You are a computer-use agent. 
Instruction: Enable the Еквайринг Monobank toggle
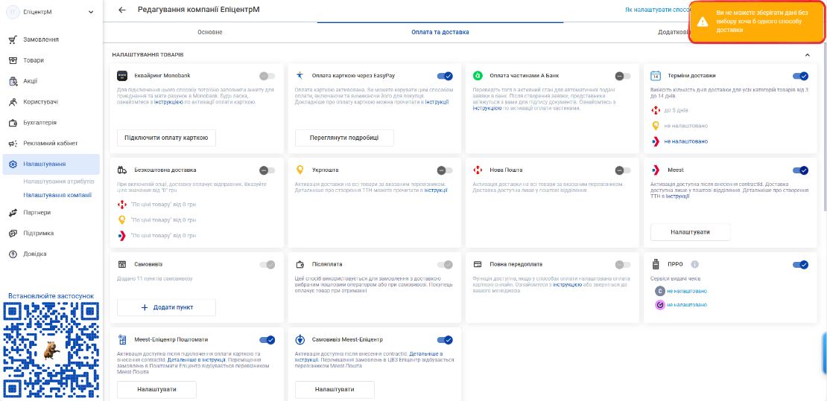tap(267, 76)
